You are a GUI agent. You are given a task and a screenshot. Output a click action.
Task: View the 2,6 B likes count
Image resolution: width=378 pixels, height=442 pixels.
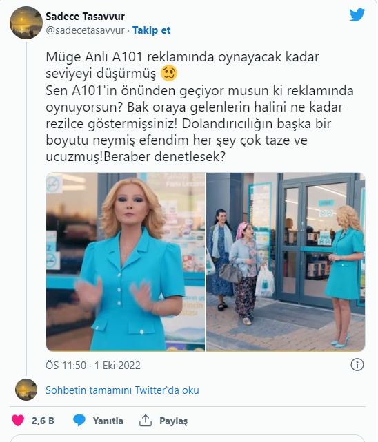pos(43,421)
